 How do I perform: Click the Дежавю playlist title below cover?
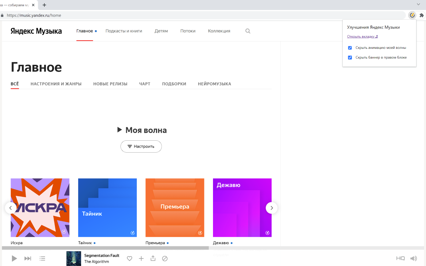coord(221,243)
